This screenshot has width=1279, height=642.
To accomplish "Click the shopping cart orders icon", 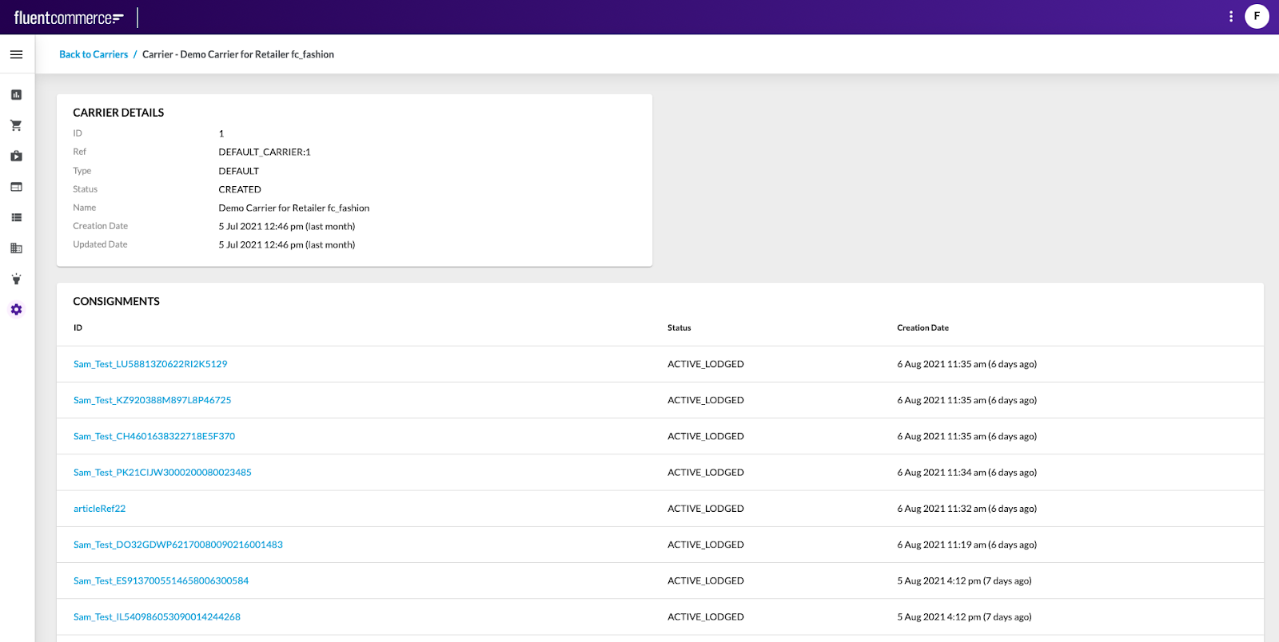I will pos(16,125).
